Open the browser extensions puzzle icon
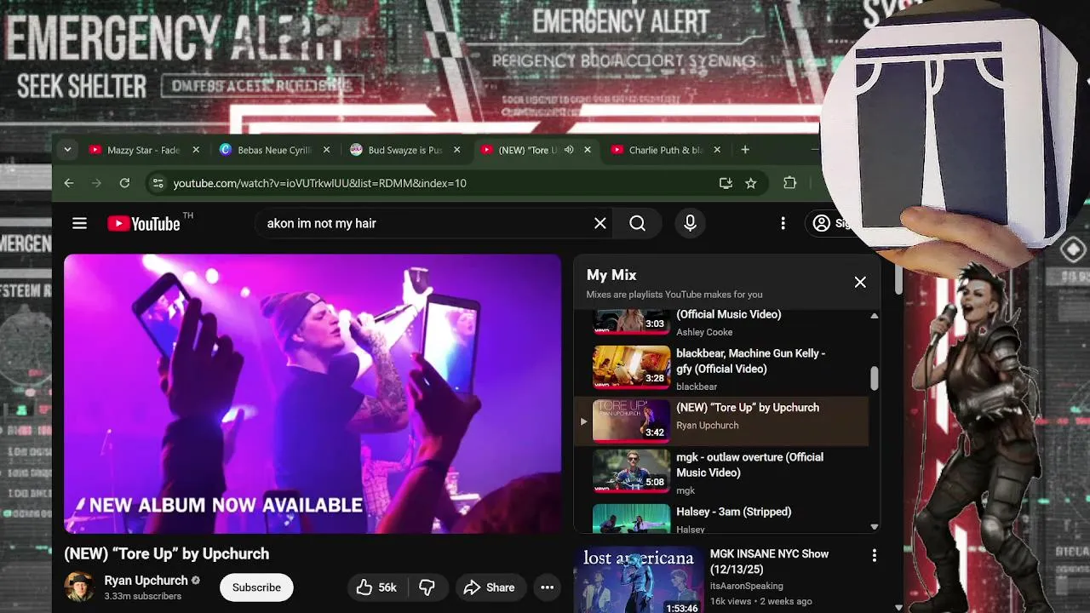This screenshot has width=1090, height=613. coord(790,183)
